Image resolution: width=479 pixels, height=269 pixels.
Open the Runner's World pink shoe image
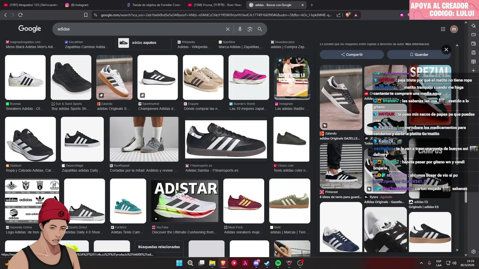pos(249,77)
